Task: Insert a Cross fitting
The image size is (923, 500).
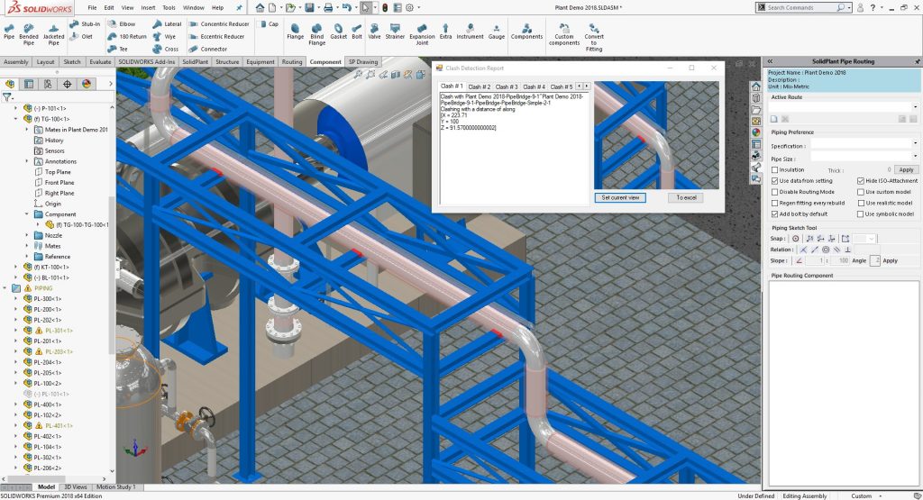Action: pos(166,49)
